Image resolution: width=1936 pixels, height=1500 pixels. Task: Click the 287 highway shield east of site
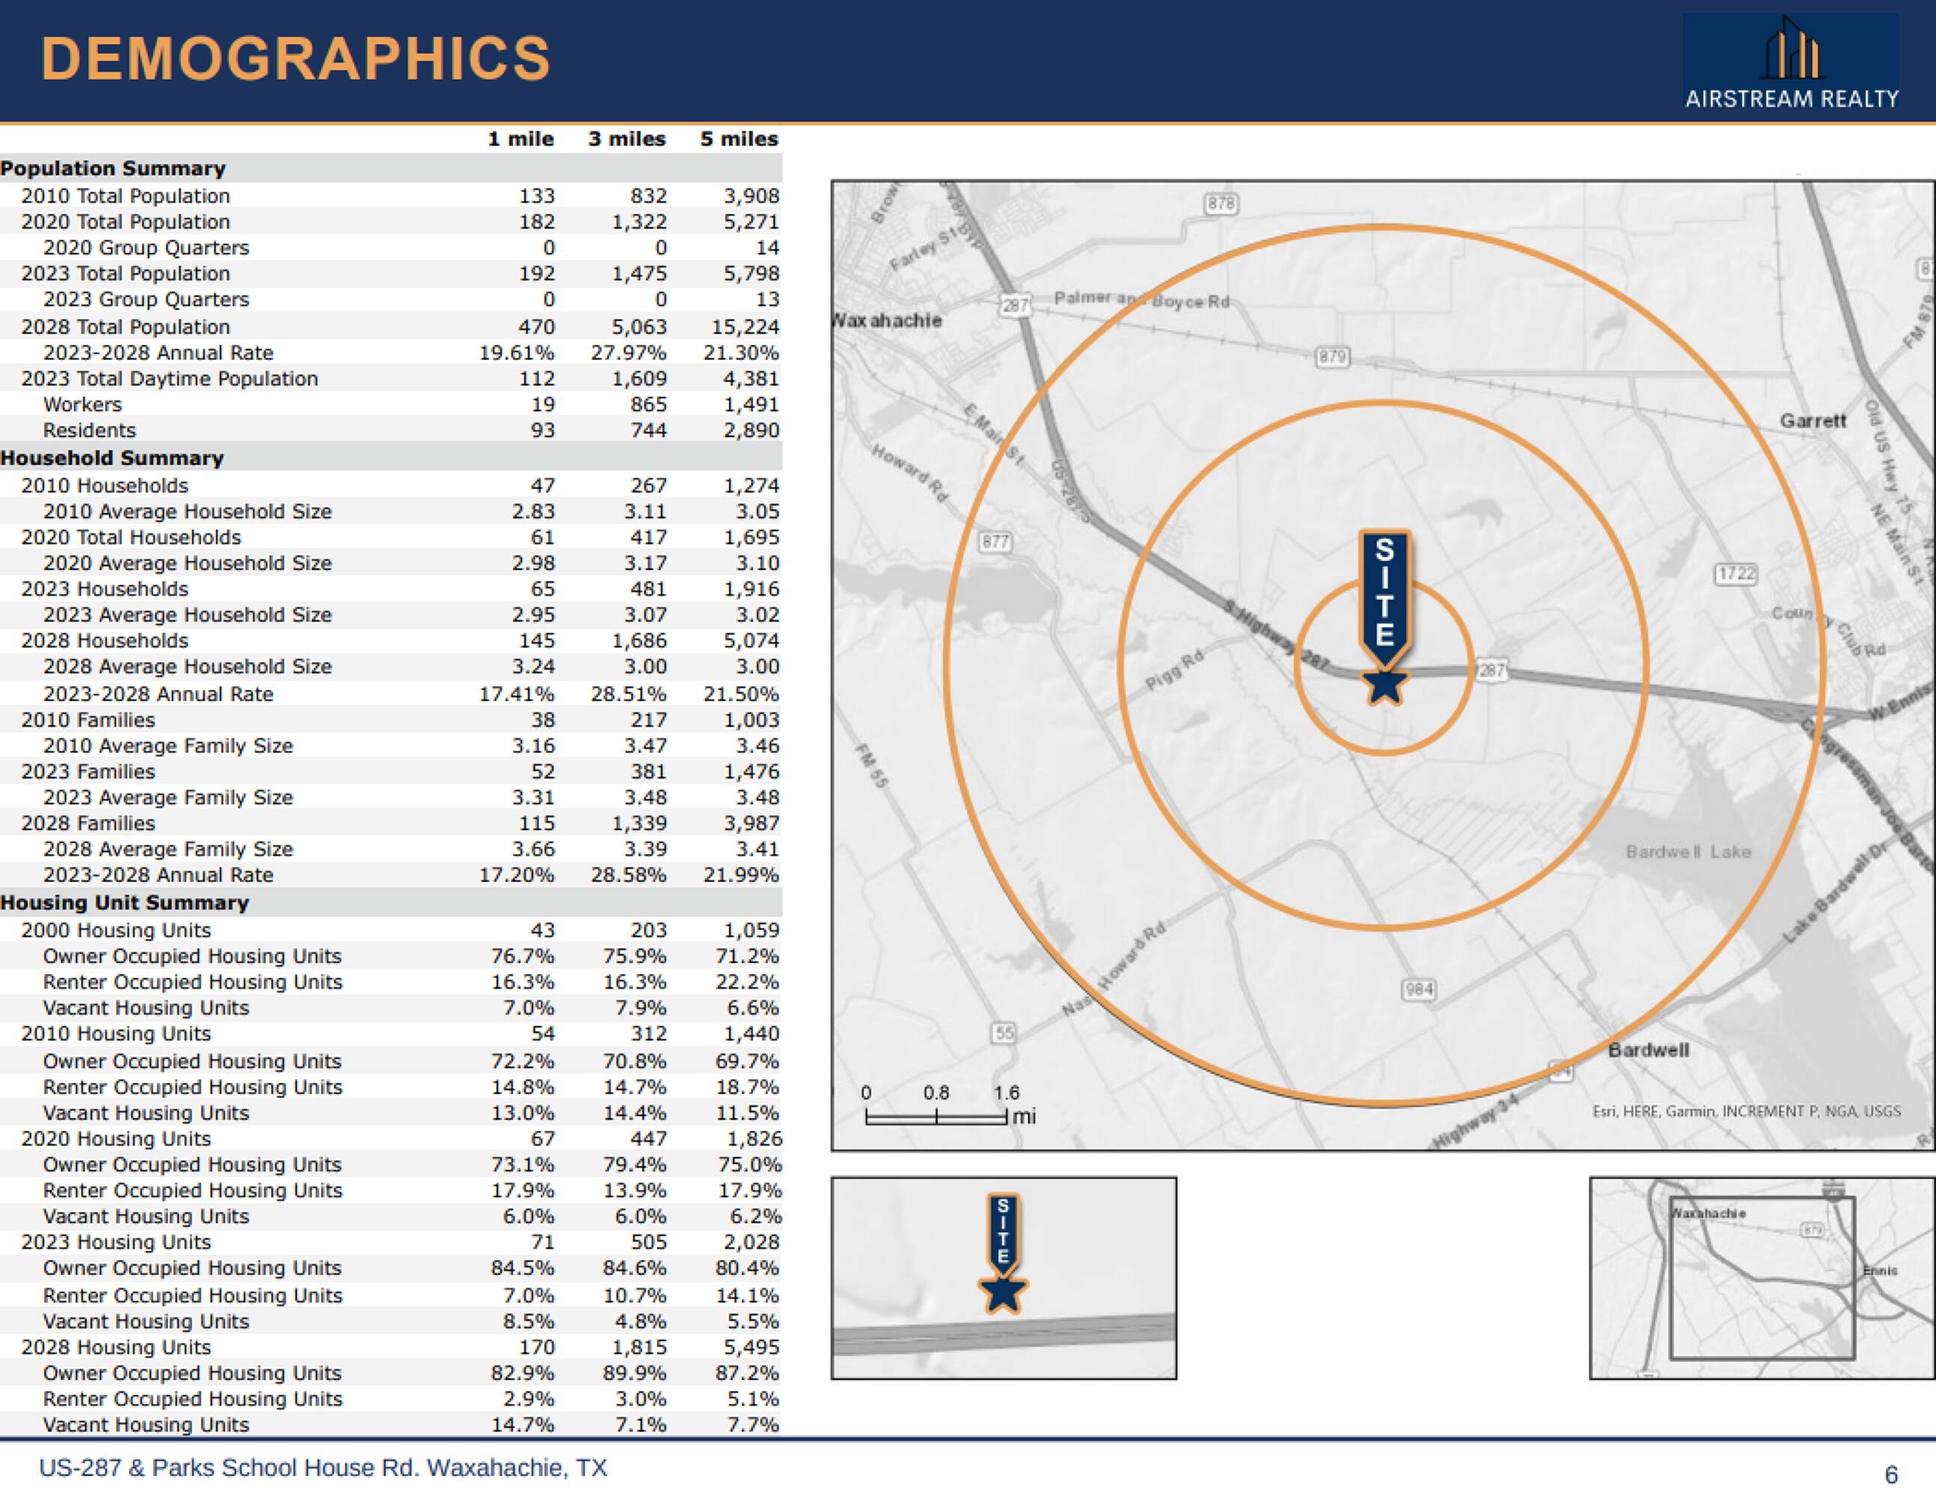1491,670
